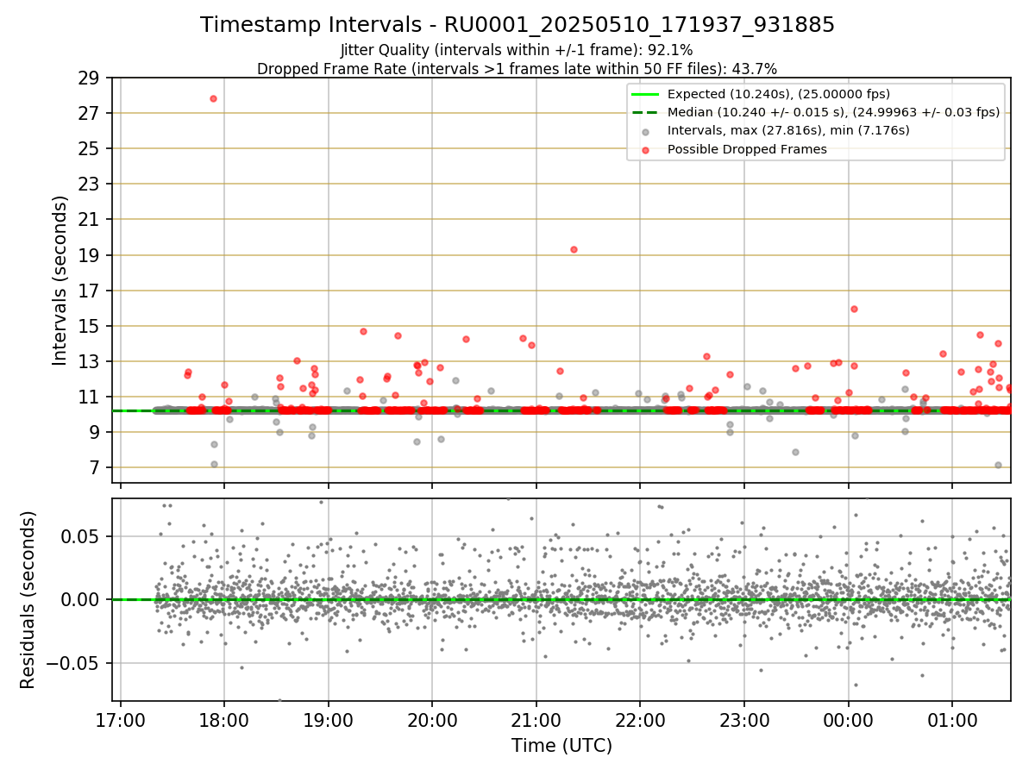Click the 'Possible Dropped Frames' legend entry
Image resolution: width=1035 pixels, height=776 pixels.
click(x=747, y=149)
